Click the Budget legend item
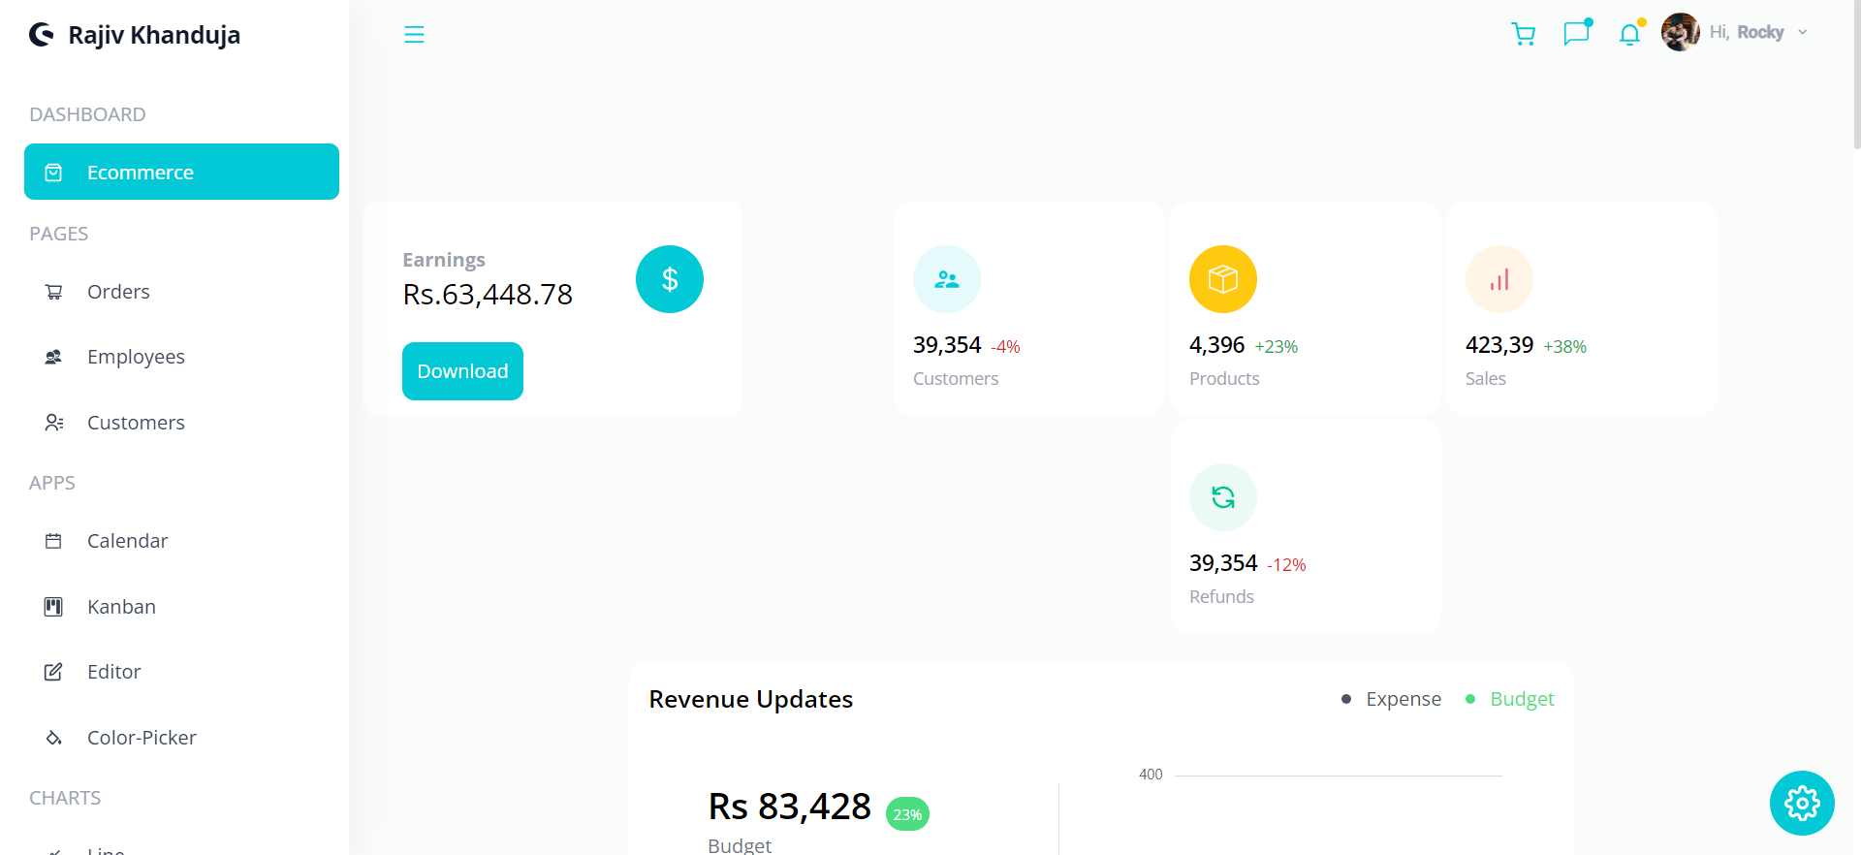Screen dimensions: 1861x855 click(1510, 699)
